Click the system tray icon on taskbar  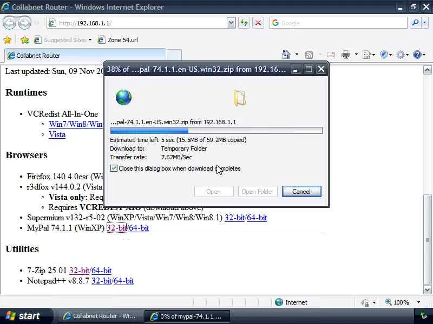[x=424, y=316]
